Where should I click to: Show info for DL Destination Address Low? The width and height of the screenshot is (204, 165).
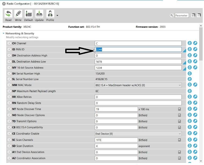coord(9,62)
